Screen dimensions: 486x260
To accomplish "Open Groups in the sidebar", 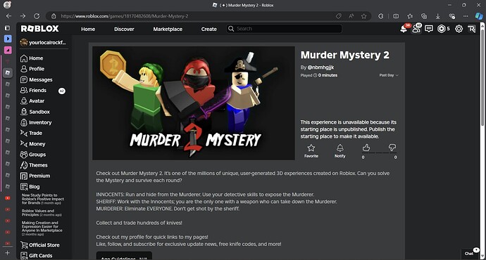I will point(33,155).
